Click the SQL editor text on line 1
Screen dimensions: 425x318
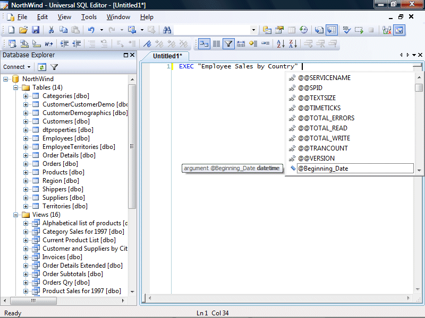[238, 67]
